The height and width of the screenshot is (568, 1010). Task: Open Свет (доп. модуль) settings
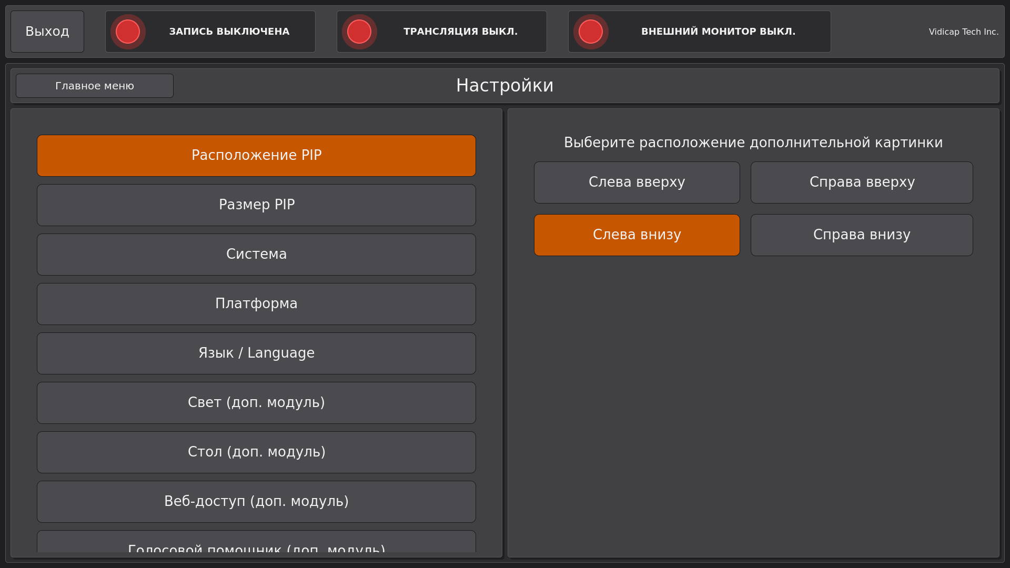[256, 403]
